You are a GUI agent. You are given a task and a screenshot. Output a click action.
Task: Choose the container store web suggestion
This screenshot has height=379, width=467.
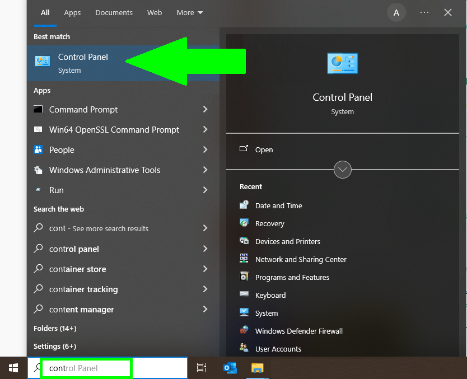77,269
